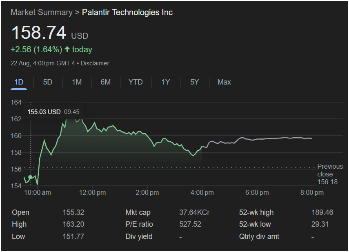Open the 1M chart range
This screenshot has height=252, width=349.
[x=77, y=82]
